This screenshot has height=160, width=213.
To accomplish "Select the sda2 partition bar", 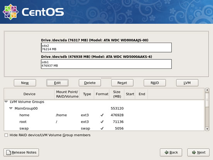I will coord(106,47).
